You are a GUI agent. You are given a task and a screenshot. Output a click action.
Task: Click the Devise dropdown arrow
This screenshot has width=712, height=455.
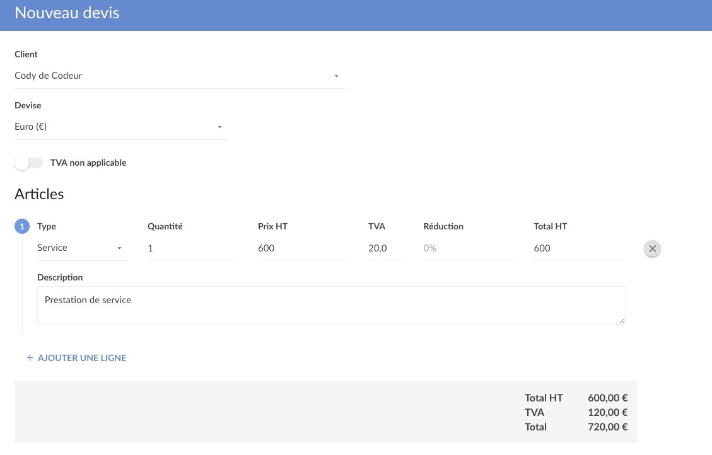tap(219, 127)
